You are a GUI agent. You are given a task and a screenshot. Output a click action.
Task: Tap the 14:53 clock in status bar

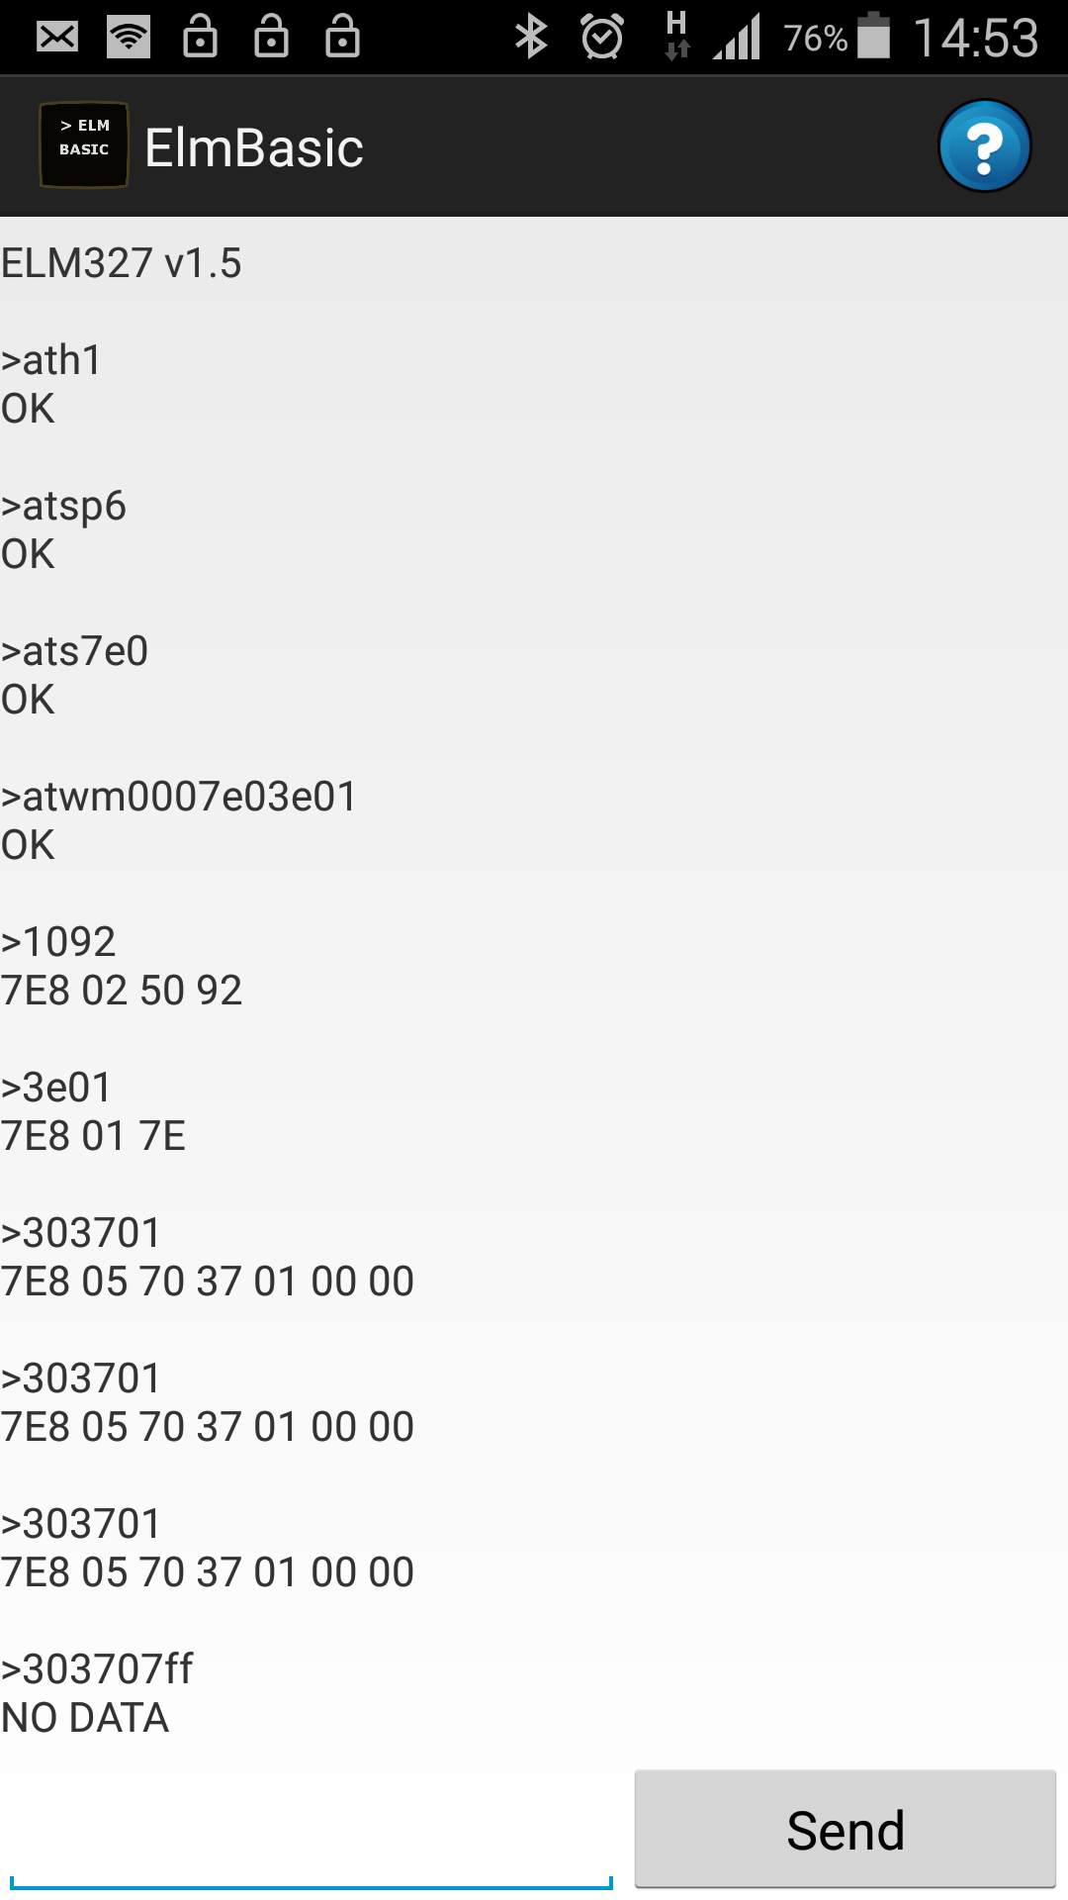click(x=975, y=38)
